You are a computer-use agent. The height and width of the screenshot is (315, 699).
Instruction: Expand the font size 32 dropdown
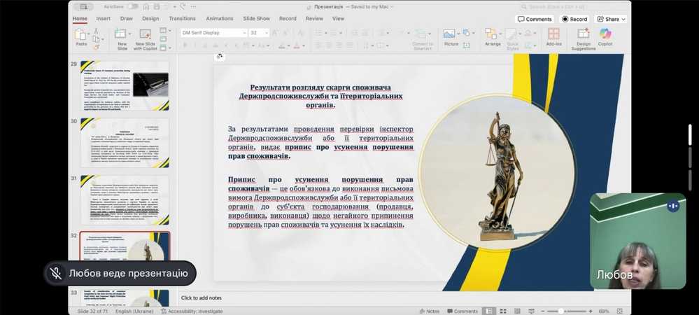267,33
